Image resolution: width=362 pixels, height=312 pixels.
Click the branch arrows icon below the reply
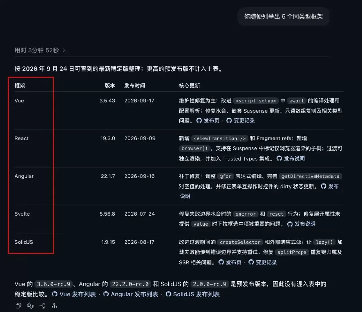click(x=42, y=306)
